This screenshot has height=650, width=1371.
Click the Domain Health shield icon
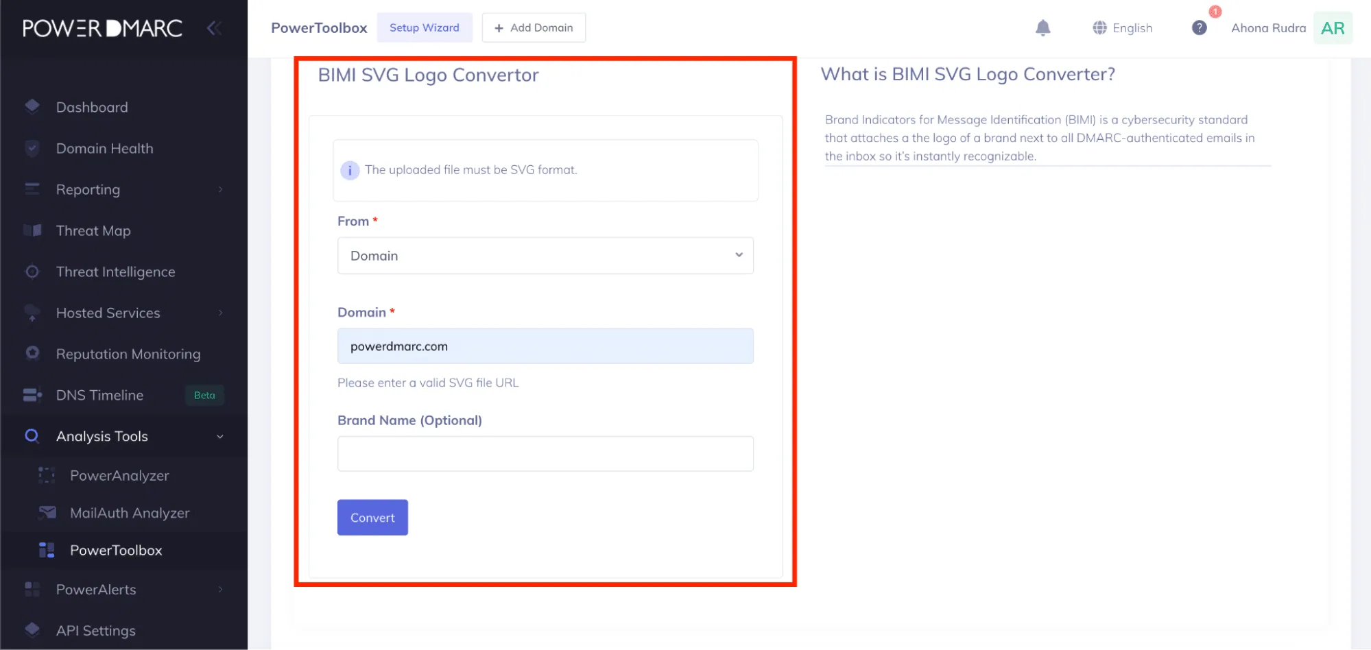click(x=32, y=147)
